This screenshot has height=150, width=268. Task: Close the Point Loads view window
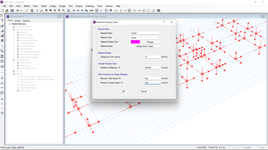click(x=263, y=16)
